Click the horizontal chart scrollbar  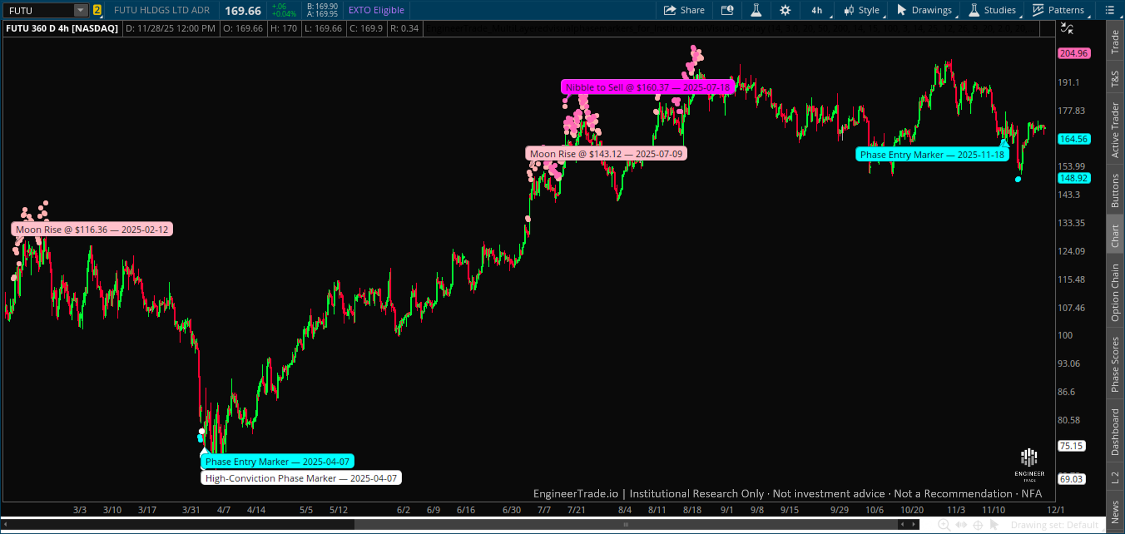625,525
